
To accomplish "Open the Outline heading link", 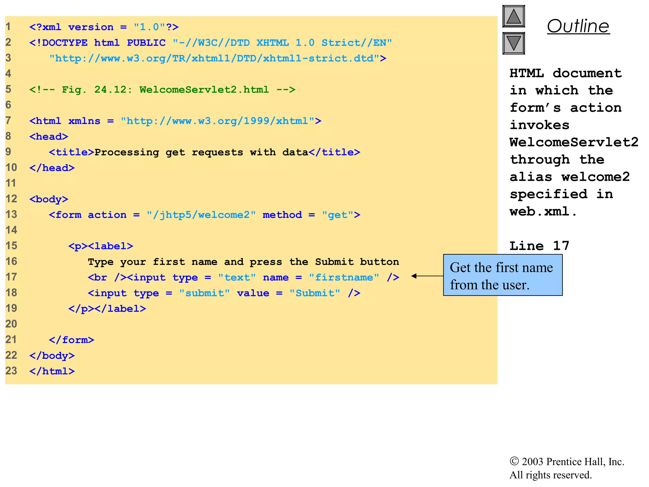I will tap(578, 26).
